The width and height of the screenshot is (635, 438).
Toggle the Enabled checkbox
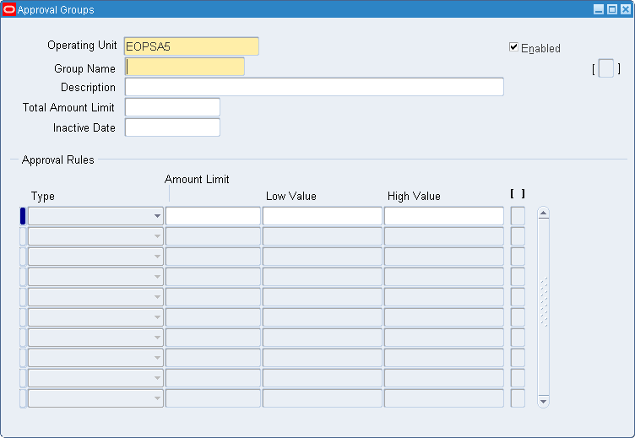point(513,47)
